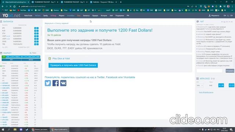Open the user account menu in the header
Screen dimensions: 235x132
point(214,15)
